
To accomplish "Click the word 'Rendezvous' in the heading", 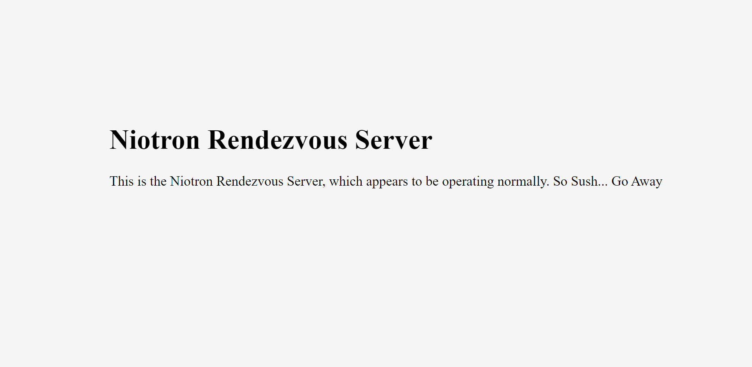I will click(278, 140).
